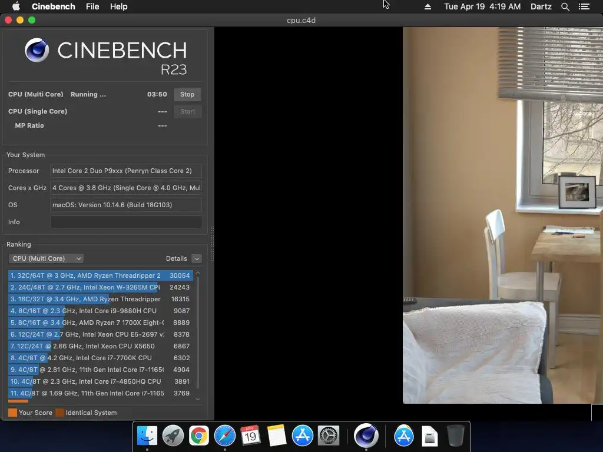The width and height of the screenshot is (603, 452).
Task: Open the File menu
Action: (92, 6)
